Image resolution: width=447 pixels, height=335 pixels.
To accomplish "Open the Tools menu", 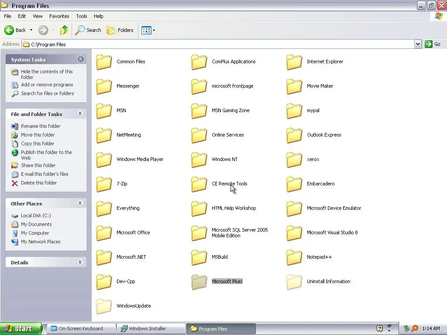I will (82, 16).
